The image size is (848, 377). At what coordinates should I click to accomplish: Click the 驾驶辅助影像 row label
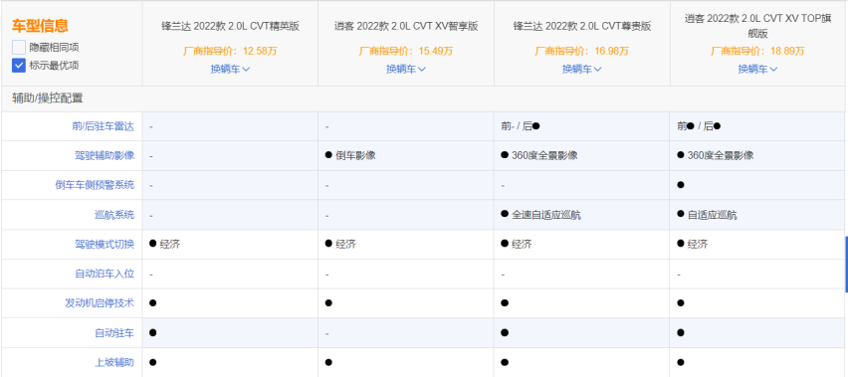pos(105,155)
